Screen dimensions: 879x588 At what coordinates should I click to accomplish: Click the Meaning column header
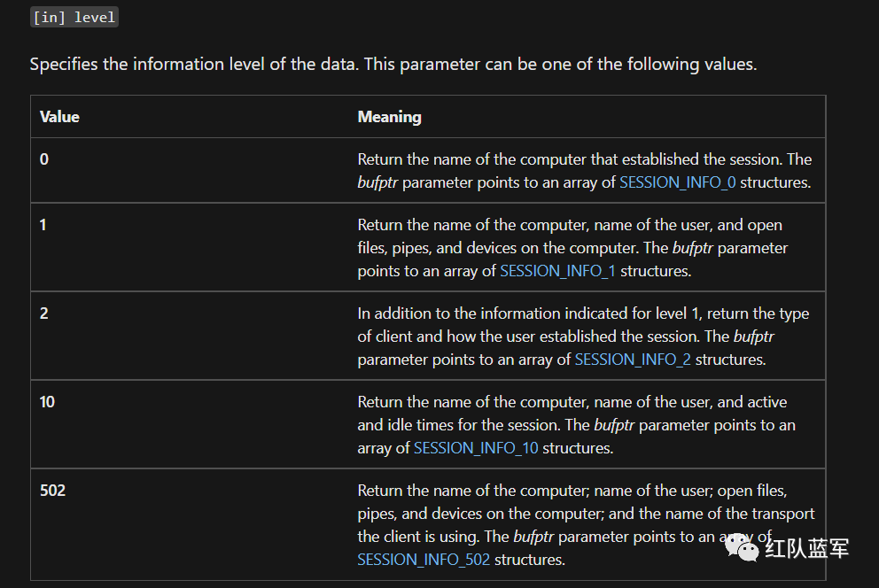click(x=389, y=117)
